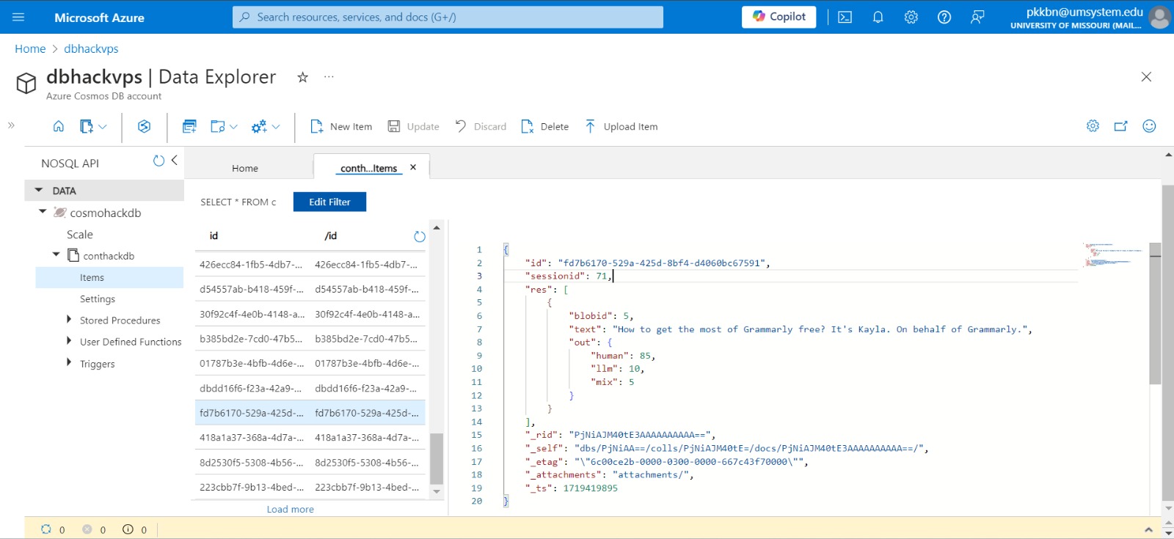Select document row dbdd16f6-f23a-42a9
Screen dimensions: 1174x539
point(310,388)
